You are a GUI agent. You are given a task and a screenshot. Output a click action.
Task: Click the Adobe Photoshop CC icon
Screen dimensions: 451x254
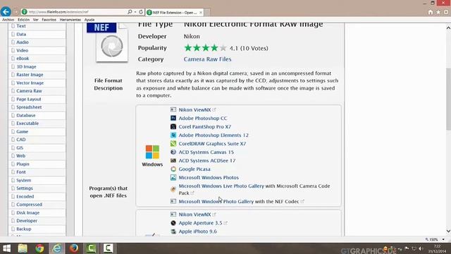(x=173, y=118)
